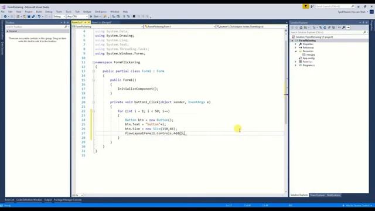Open the Build menu
The width and height of the screenshot is (375, 211).
pos(39,12)
